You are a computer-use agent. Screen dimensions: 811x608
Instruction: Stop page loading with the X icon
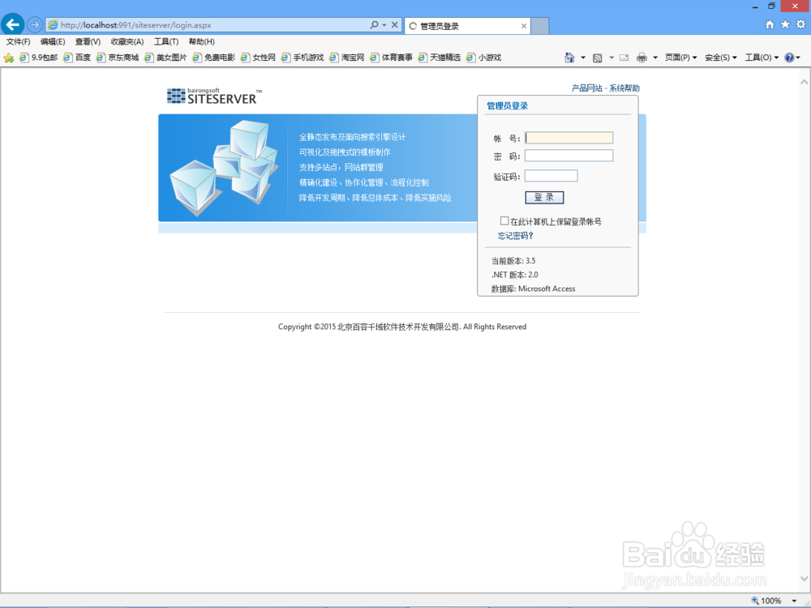point(395,24)
